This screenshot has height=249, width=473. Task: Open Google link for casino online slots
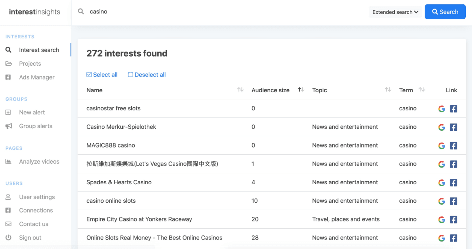441,201
